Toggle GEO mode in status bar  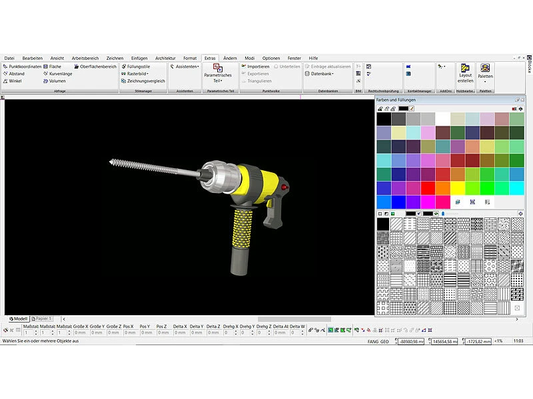pyautogui.click(x=384, y=341)
